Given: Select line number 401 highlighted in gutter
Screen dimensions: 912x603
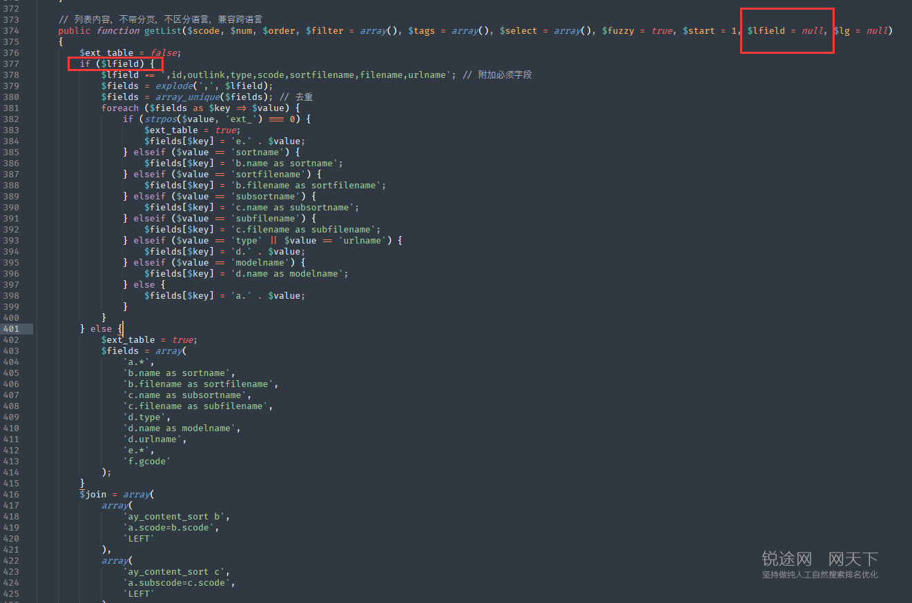Looking at the screenshot, I should pos(11,329).
